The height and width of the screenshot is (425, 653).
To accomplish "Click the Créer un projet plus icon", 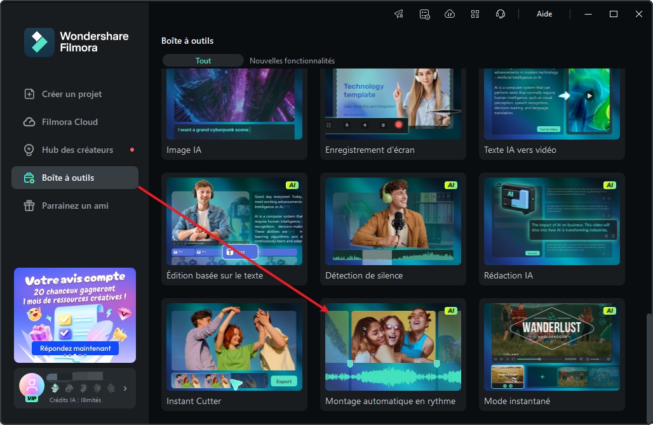I will pos(29,94).
